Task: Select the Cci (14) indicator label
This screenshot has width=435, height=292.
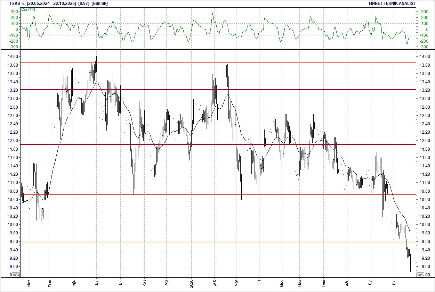Action: pos(28,9)
